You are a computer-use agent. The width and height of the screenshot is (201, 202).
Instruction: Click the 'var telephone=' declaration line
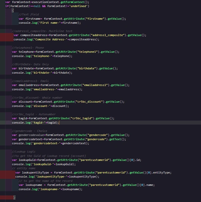pos(66,52)
